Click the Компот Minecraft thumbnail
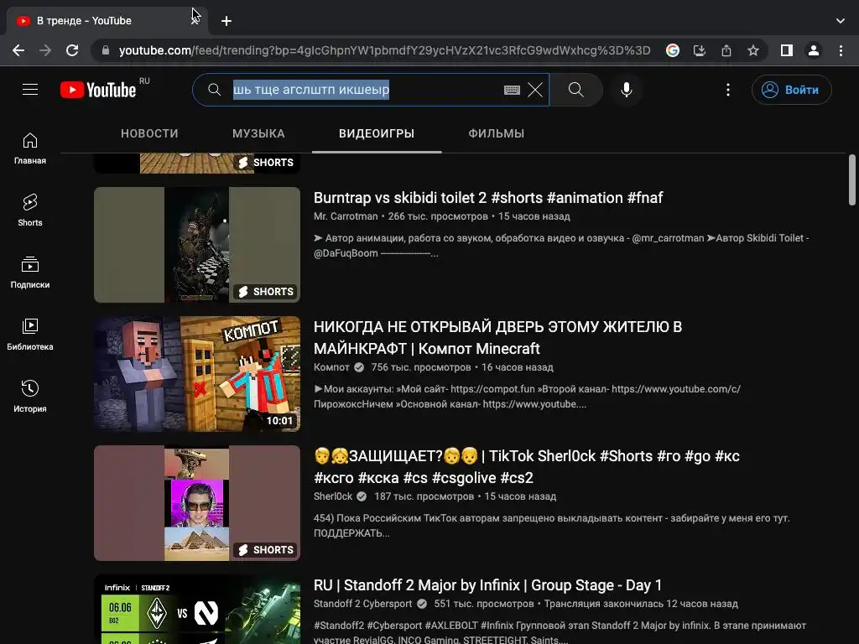Screen dimensions: 859x644 tap(197, 374)
